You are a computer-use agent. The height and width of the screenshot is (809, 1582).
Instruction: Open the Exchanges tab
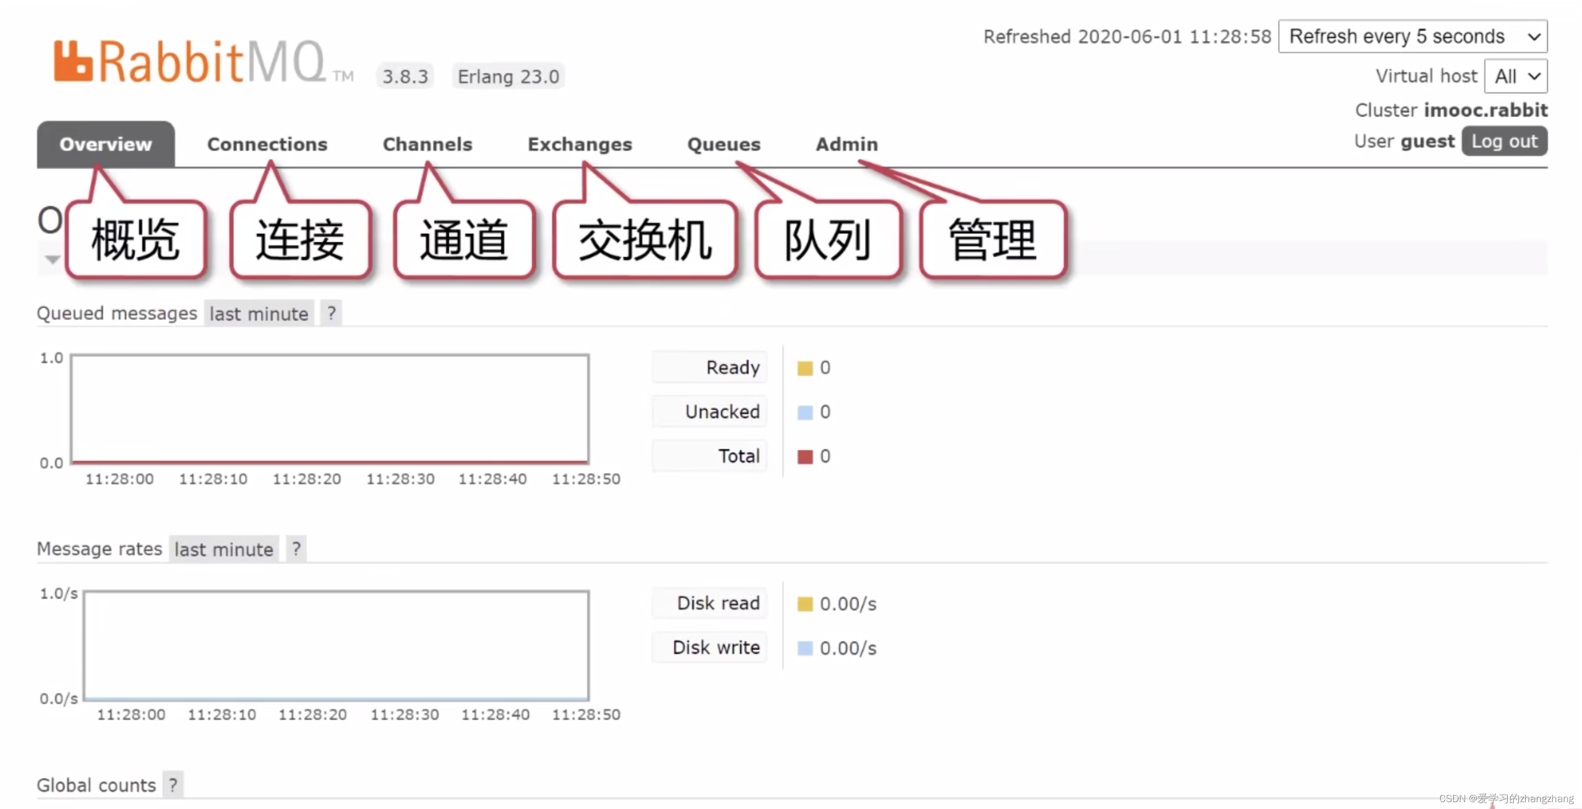point(580,144)
